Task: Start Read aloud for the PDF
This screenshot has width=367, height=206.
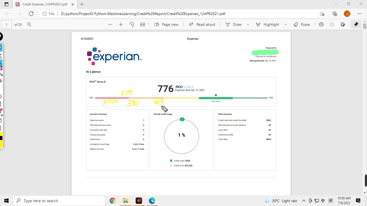Action: 202,24
